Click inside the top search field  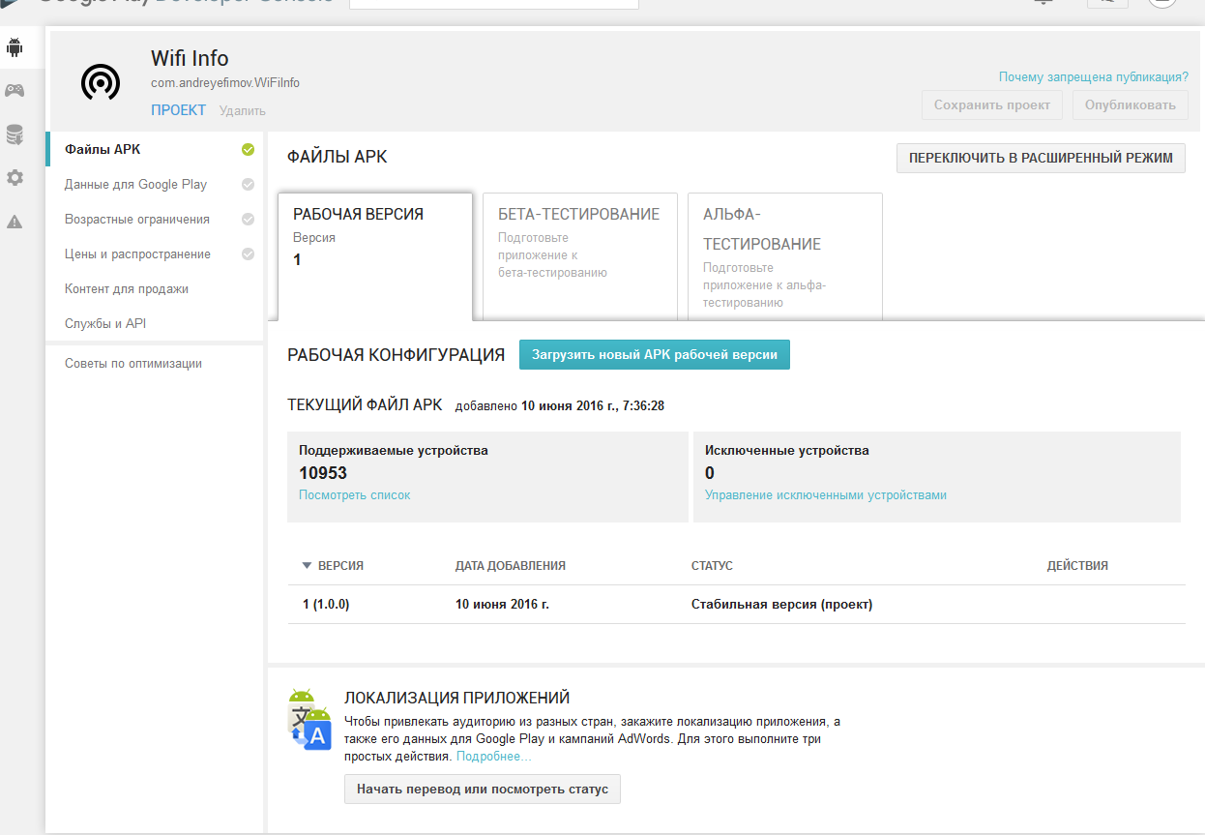tap(494, 4)
